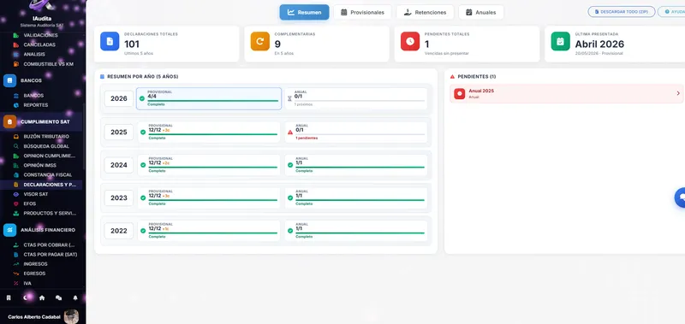
Task: Click the red clock Pendientes Totales icon
Action: [x=410, y=41]
